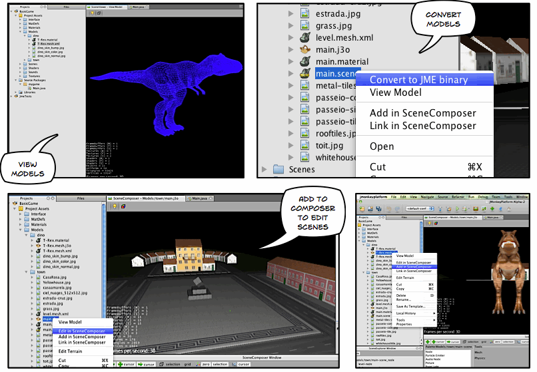Image resolution: width=537 pixels, height=372 pixels.
Task: Click the grass.jpg image icon in large tree
Action: [306, 26]
